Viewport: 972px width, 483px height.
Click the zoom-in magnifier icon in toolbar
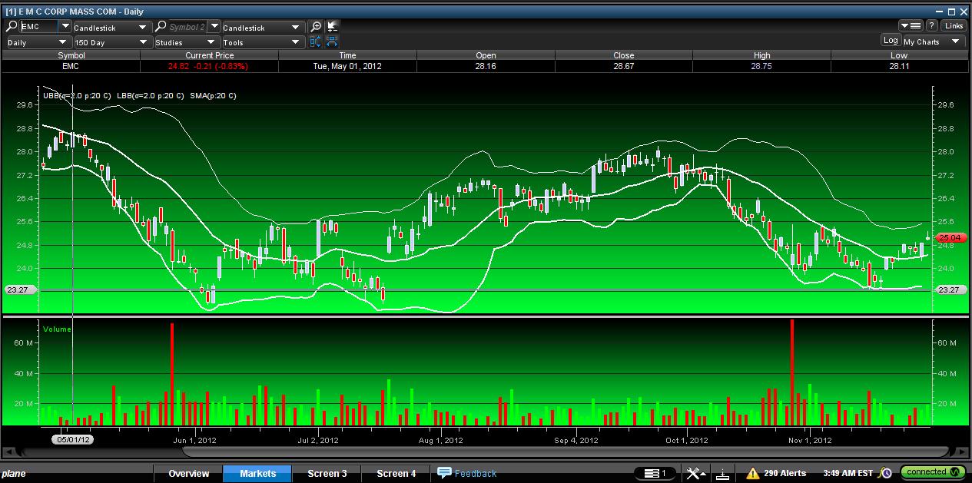pos(316,27)
